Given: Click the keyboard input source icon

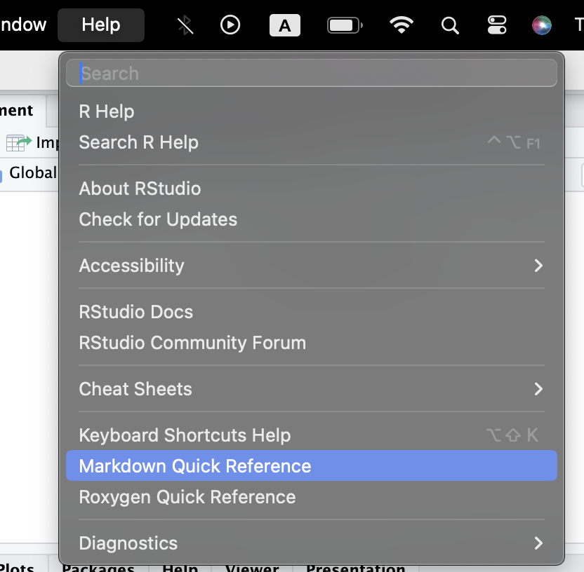Looking at the screenshot, I should point(285,25).
